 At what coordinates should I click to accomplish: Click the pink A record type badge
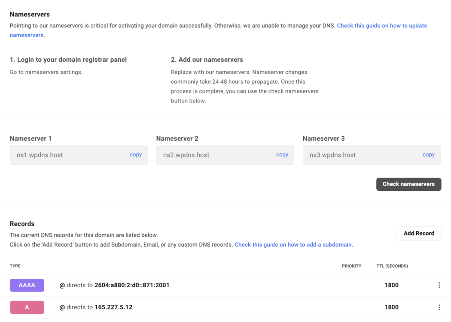pyautogui.click(x=27, y=307)
